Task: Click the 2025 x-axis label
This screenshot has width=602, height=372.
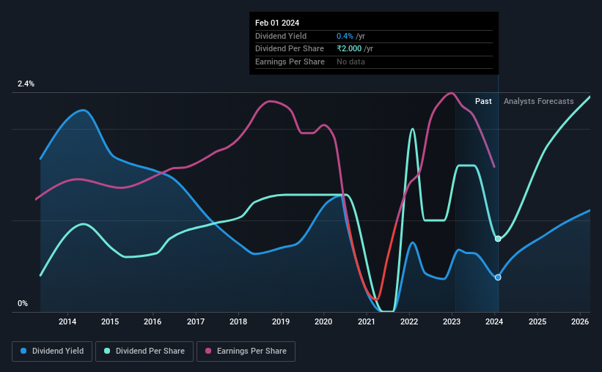Action: pos(537,321)
